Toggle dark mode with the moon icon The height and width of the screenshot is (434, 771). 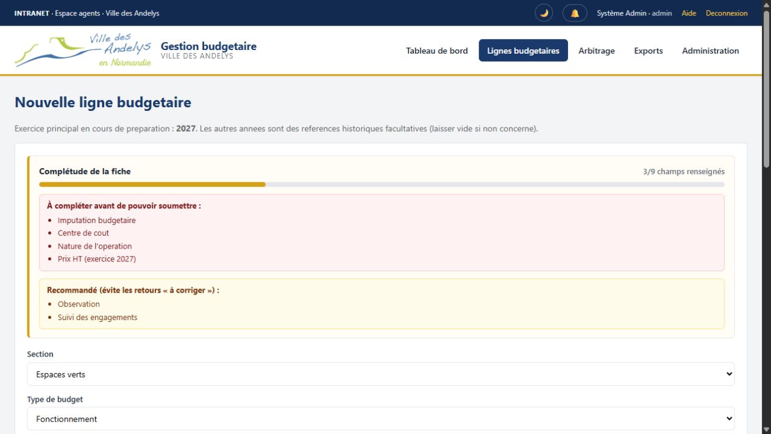tap(544, 13)
